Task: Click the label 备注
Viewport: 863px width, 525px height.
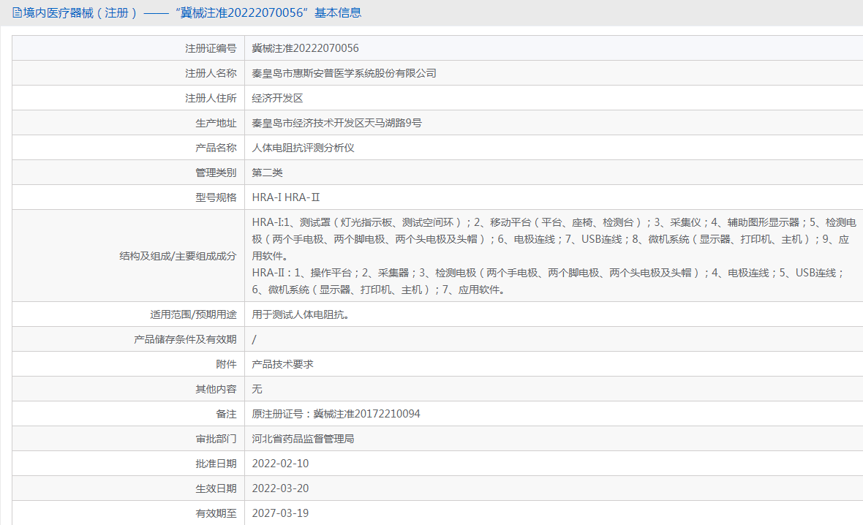Action: point(226,413)
